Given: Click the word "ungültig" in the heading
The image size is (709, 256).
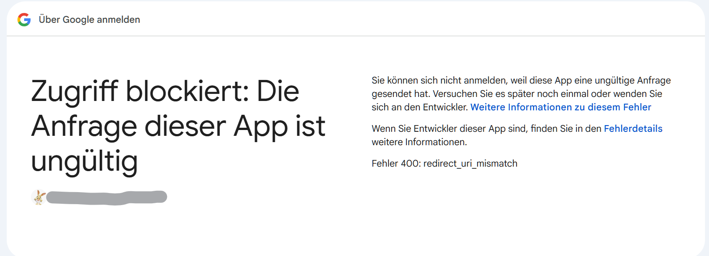Looking at the screenshot, I should pyautogui.click(x=84, y=161).
